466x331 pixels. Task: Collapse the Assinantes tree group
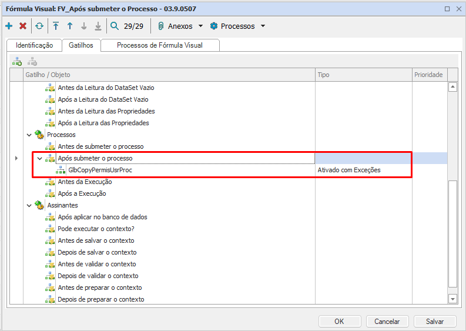pos(29,206)
